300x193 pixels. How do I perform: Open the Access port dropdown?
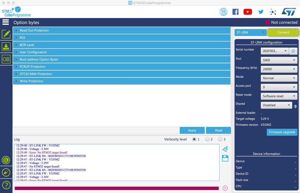(x=279, y=87)
